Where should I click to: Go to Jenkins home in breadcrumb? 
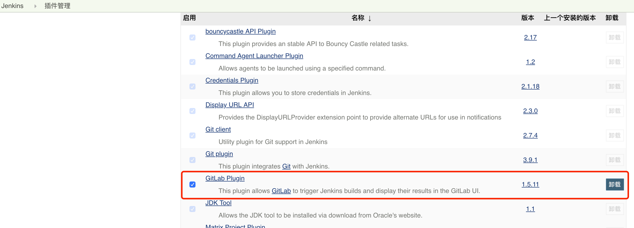pos(12,6)
